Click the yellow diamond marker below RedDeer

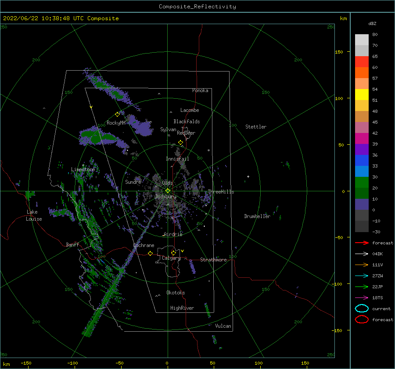[180, 143]
